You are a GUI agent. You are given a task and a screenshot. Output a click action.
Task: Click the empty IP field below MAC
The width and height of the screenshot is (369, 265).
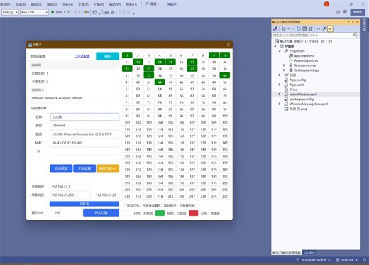[84, 151]
